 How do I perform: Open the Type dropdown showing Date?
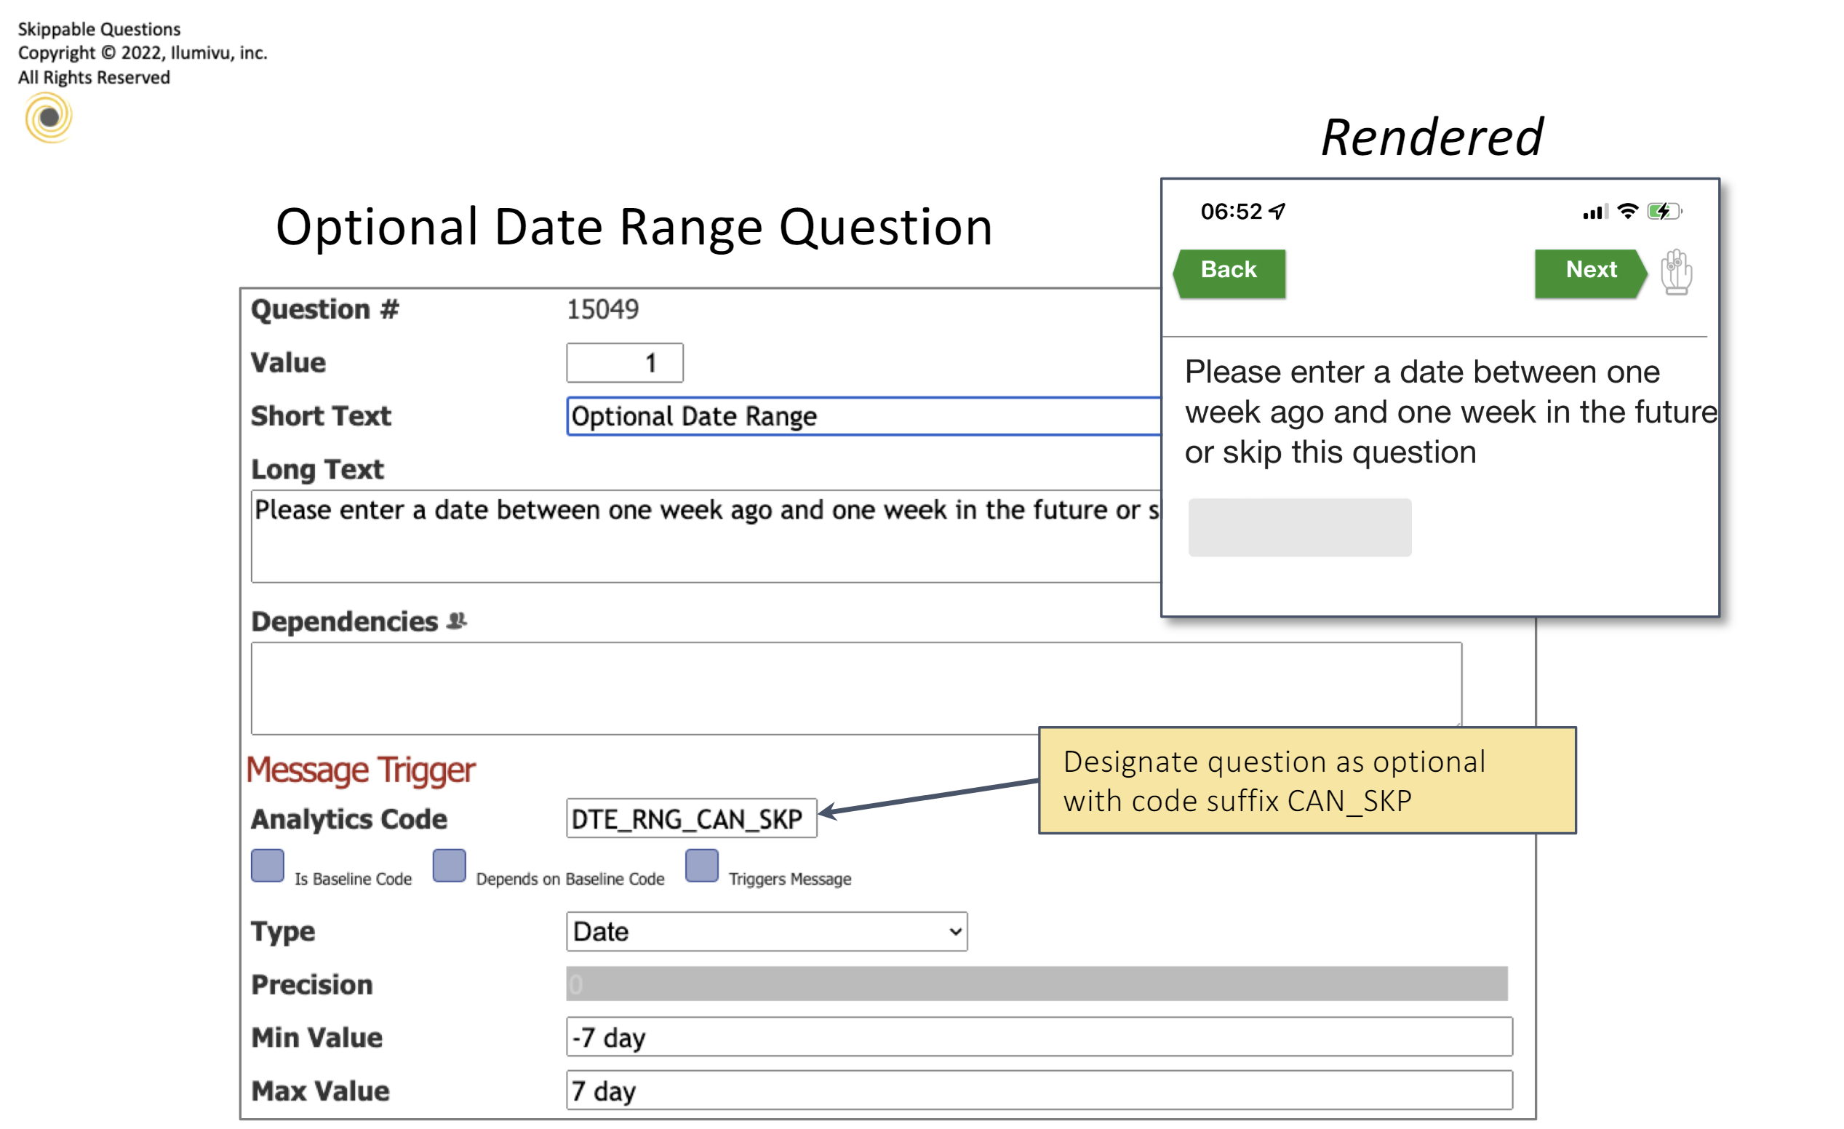point(767,931)
